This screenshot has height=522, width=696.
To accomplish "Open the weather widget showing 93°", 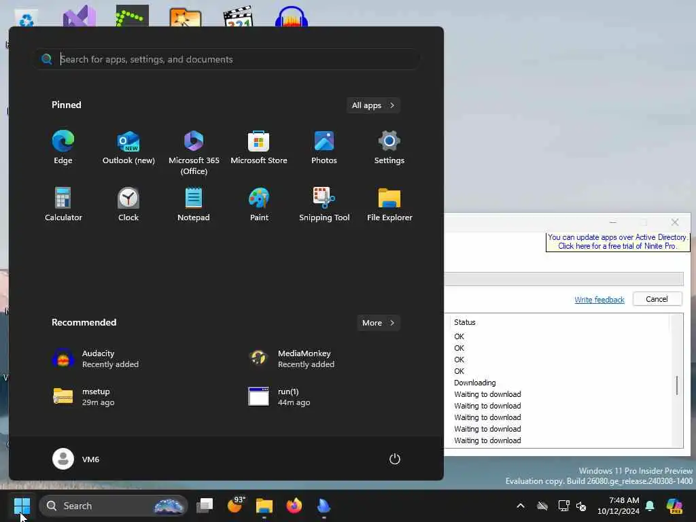I will (x=236, y=505).
